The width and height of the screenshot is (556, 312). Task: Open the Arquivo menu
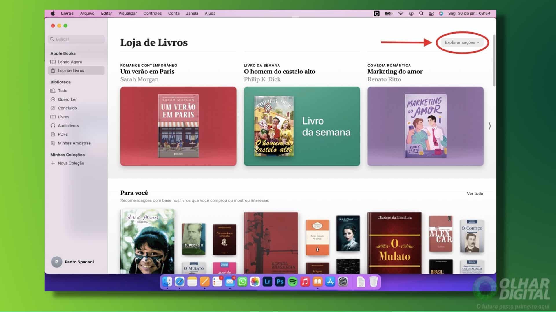point(87,13)
